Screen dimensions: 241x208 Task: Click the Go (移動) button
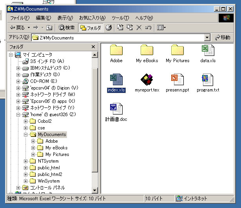(x=223, y=38)
